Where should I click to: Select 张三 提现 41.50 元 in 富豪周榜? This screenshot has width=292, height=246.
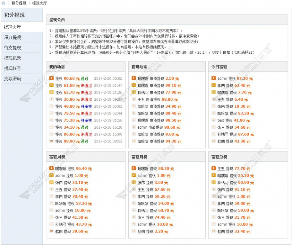coord(72,217)
